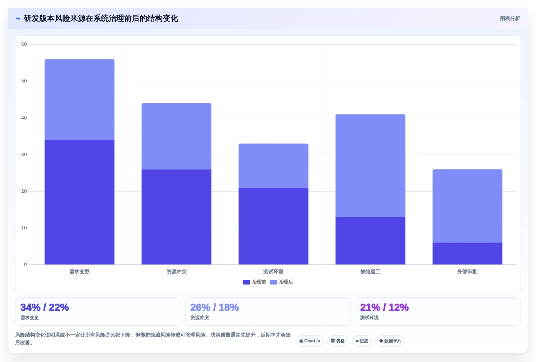Click the 资源冲突 light 治理后 bar segment
536x362 pixels.
(x=176, y=136)
